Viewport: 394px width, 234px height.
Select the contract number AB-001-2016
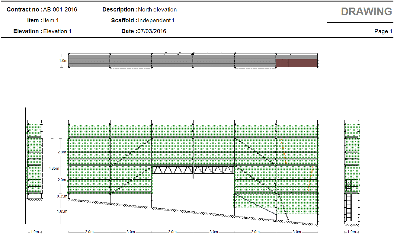tap(60, 10)
